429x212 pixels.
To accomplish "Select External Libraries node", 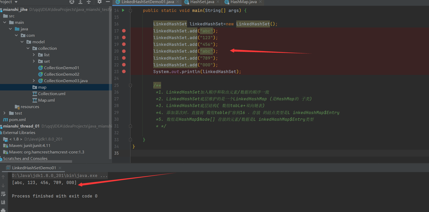I will [19, 133].
